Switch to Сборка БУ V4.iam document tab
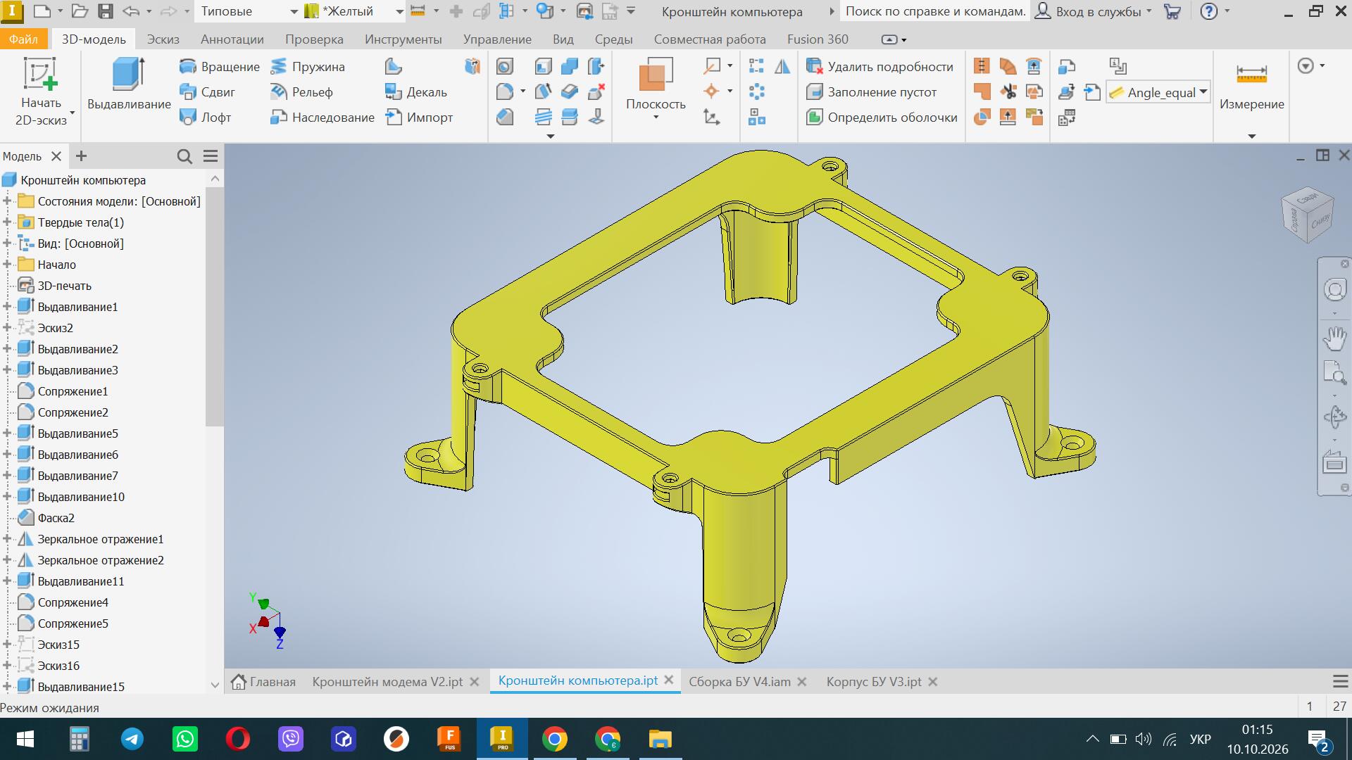Viewport: 1352px width, 760px height. (x=739, y=682)
